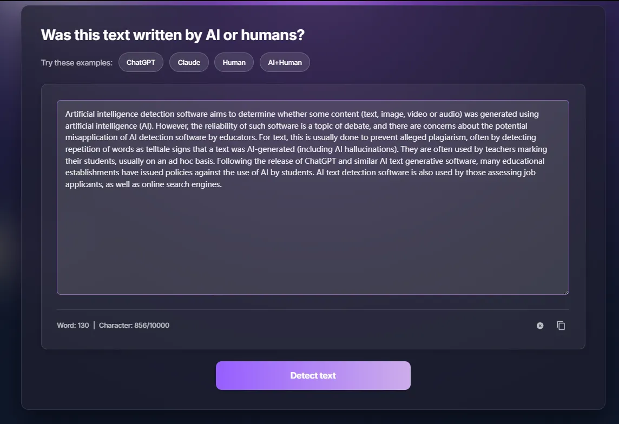Place cursor before 'Artificial intelligence detection'
This screenshot has width=619, height=424.
(x=65, y=114)
